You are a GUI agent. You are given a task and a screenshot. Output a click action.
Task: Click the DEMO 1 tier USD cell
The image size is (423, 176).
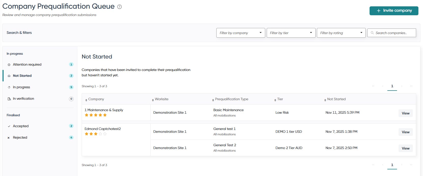point(289,132)
